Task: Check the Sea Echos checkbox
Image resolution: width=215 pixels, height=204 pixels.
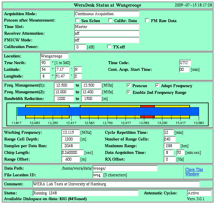Action: click(77, 20)
